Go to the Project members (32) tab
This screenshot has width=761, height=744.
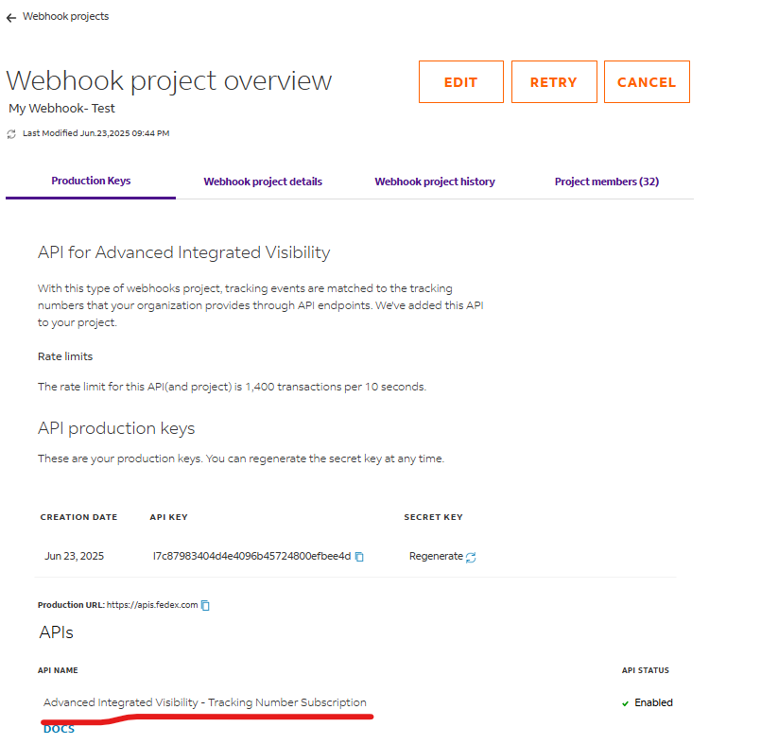(606, 182)
